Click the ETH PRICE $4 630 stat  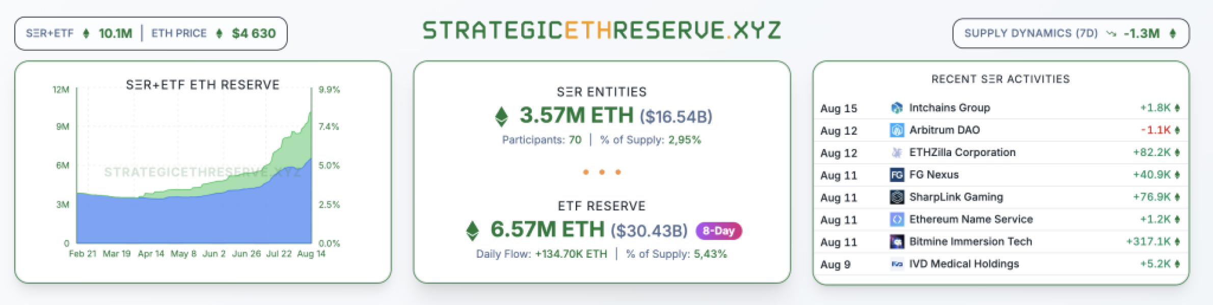pyautogui.click(x=213, y=34)
